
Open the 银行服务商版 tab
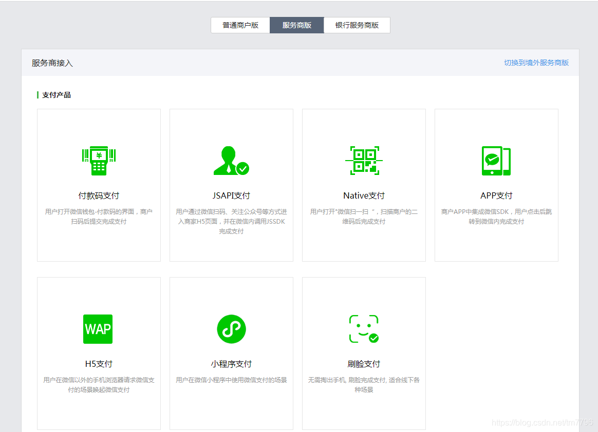click(x=357, y=25)
